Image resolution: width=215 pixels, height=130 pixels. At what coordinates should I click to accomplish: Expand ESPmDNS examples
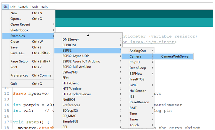pos(88,72)
